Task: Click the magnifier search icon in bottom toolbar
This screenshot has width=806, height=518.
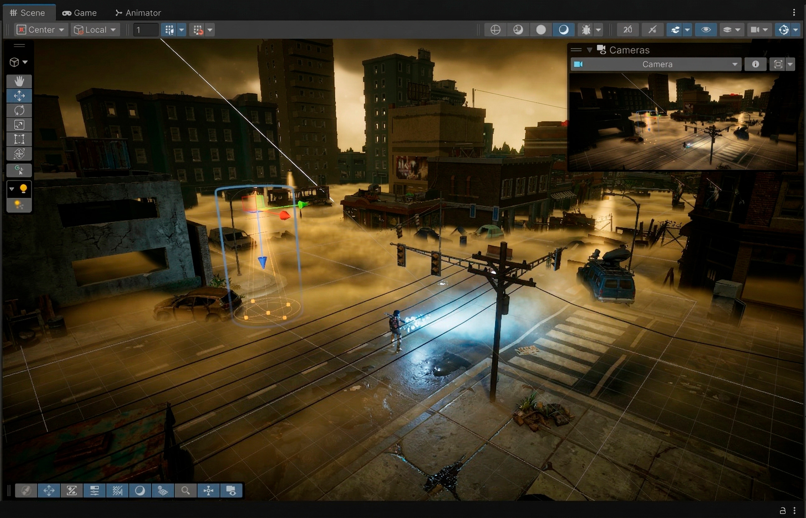Action: click(185, 491)
